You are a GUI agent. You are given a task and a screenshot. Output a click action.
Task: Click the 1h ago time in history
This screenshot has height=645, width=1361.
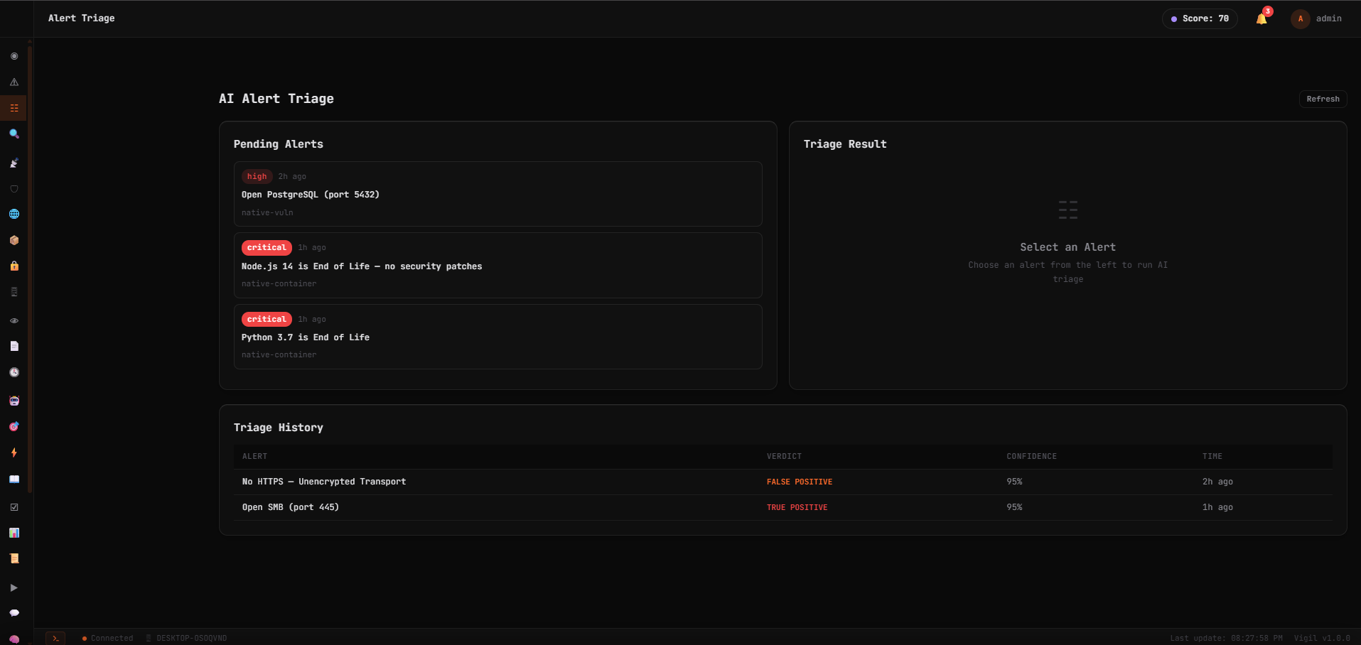(1217, 507)
